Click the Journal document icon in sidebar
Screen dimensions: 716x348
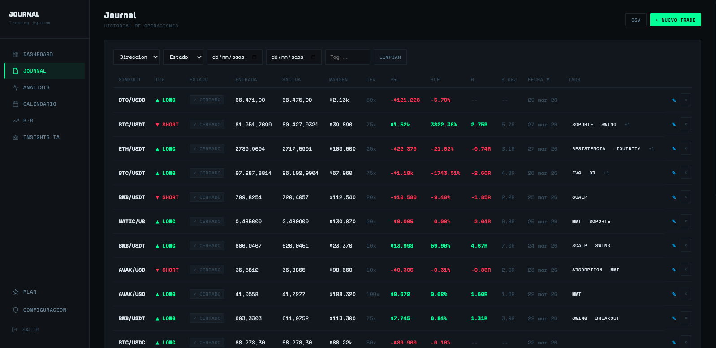click(x=16, y=71)
